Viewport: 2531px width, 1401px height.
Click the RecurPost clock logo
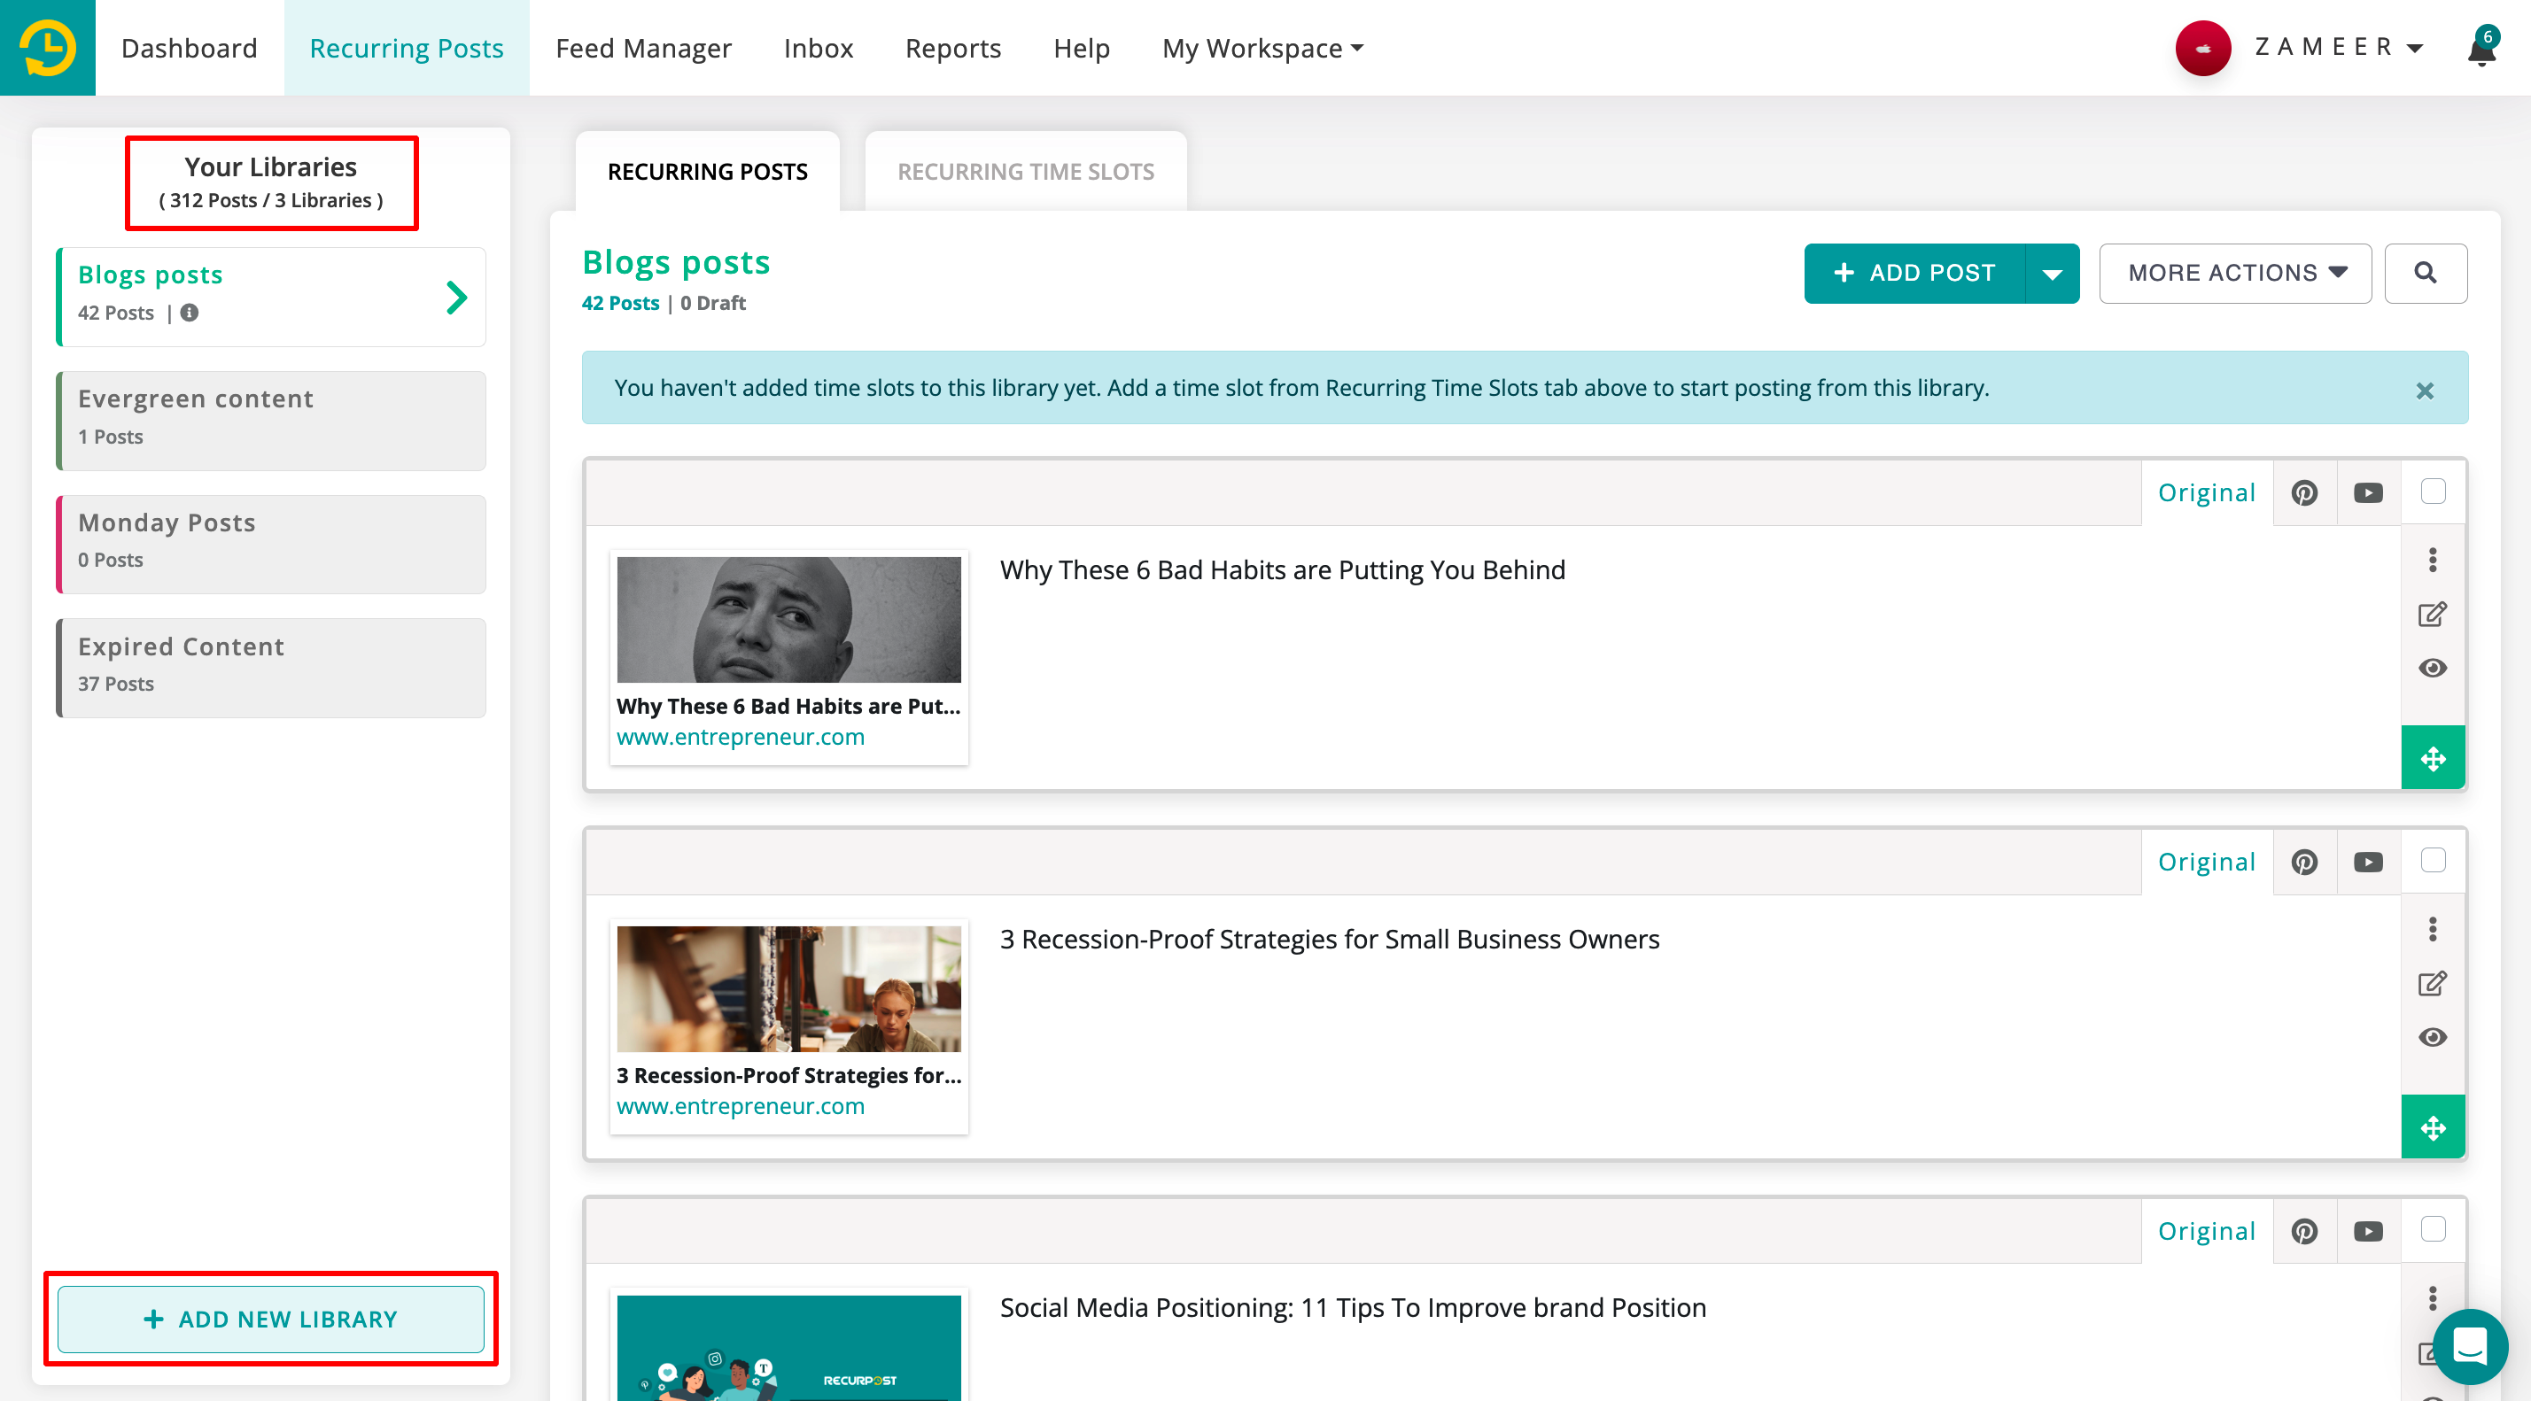[47, 47]
